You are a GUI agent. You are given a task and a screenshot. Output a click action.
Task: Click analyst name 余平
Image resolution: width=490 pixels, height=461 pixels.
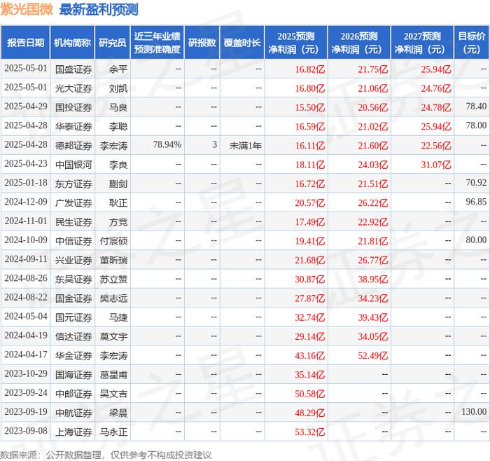tap(118, 69)
